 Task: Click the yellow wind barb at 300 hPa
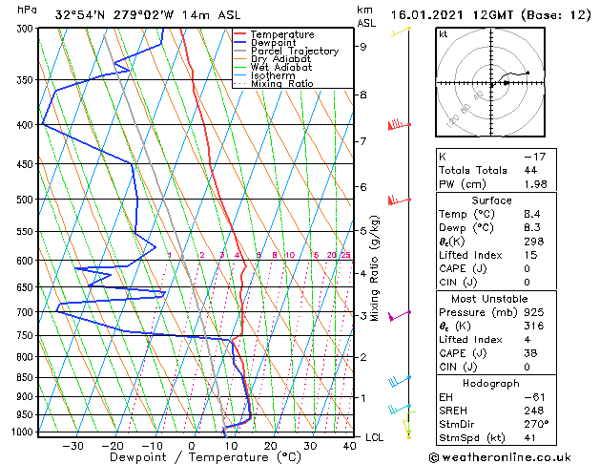[x=401, y=32]
